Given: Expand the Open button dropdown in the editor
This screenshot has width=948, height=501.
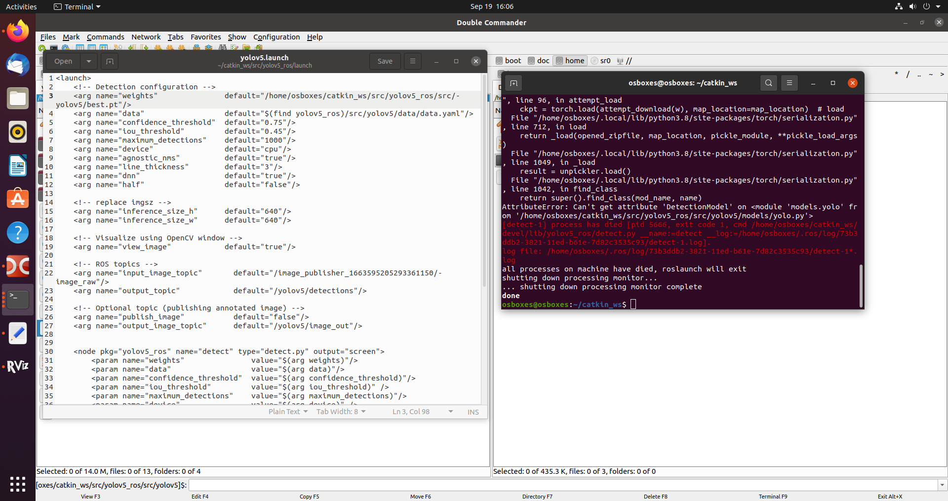Looking at the screenshot, I should tap(88, 61).
